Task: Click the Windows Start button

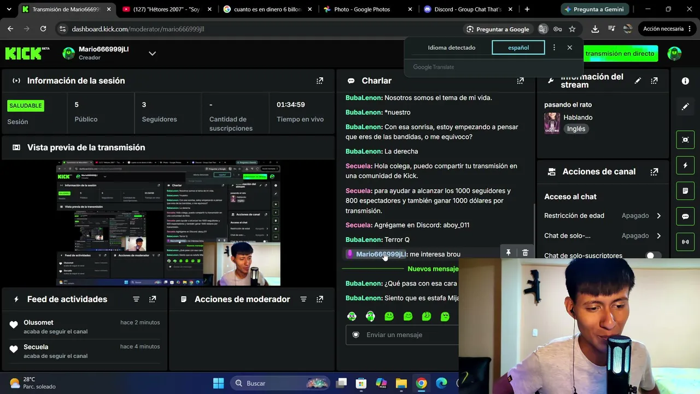Action: [x=218, y=383]
